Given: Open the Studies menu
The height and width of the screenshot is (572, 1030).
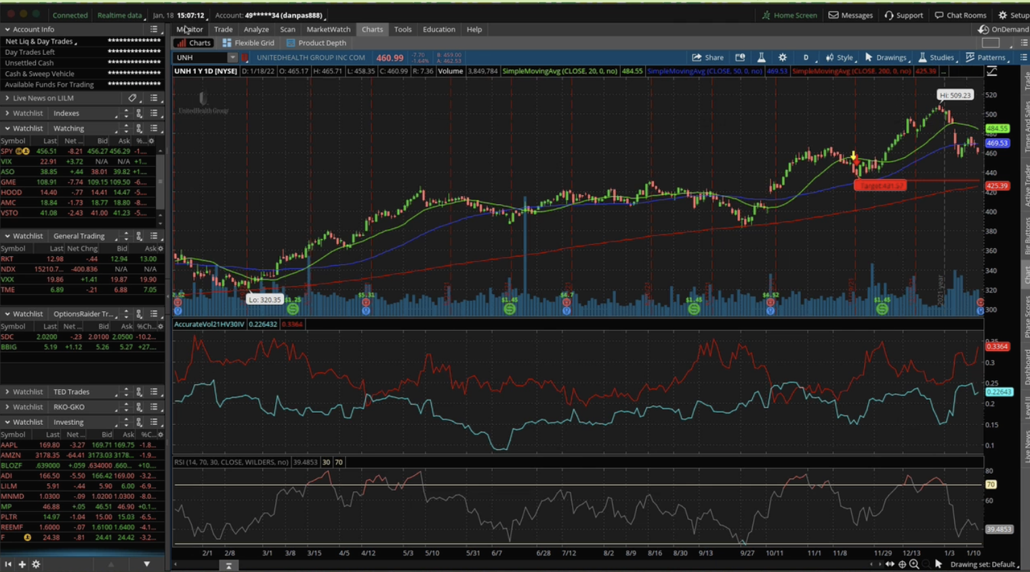Looking at the screenshot, I should [936, 58].
